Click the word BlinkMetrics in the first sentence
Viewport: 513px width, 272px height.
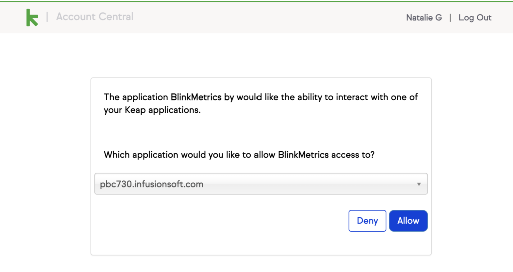pyautogui.click(x=196, y=97)
